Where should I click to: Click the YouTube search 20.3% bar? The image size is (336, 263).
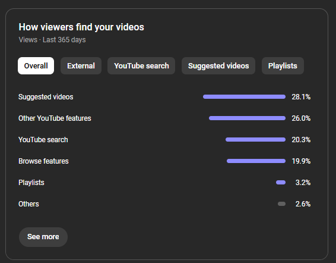pos(256,140)
